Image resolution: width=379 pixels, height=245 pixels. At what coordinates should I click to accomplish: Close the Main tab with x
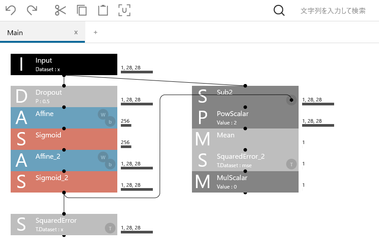pyautogui.click(x=76, y=32)
